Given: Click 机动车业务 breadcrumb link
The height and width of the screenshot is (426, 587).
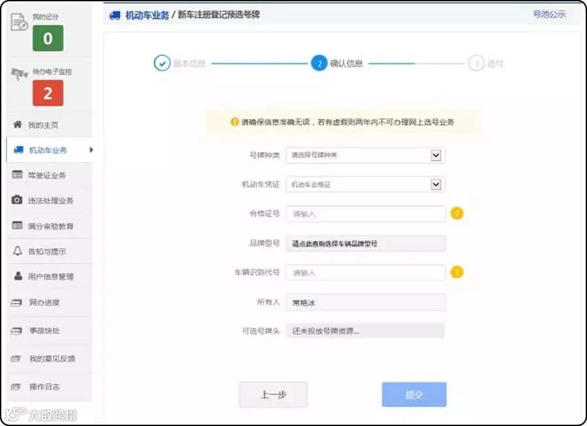Looking at the screenshot, I should coord(147,16).
